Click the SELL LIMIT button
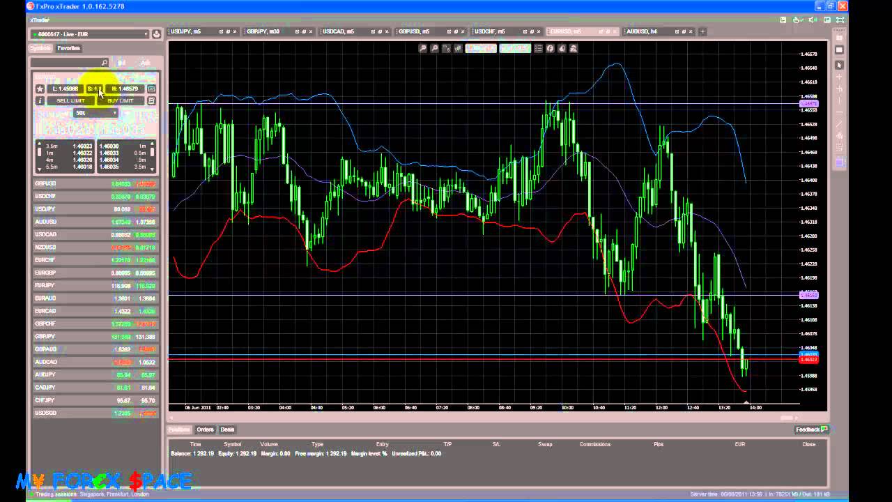 [x=70, y=100]
